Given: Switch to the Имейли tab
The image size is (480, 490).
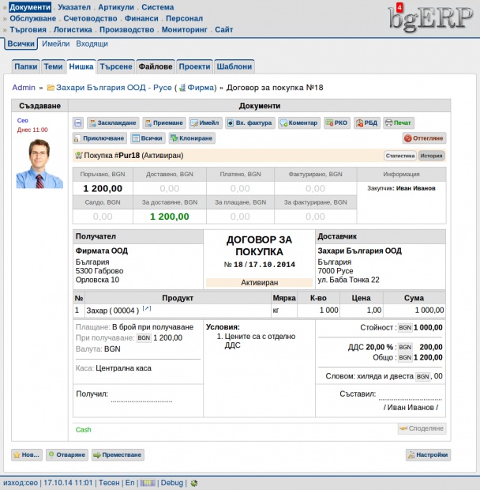Looking at the screenshot, I should click(56, 43).
